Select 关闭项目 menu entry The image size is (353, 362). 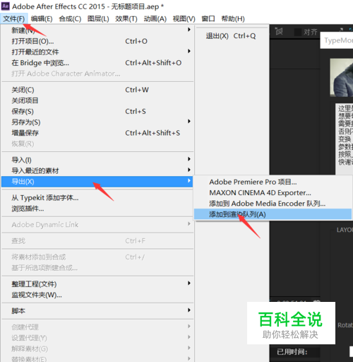(x=97, y=100)
